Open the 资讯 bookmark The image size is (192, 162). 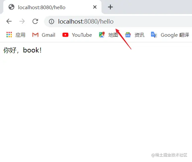coord(139,35)
